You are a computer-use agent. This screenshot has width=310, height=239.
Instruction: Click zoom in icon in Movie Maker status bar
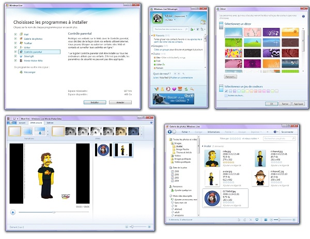[149, 227]
